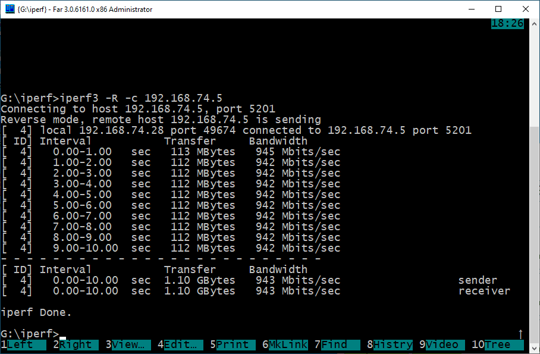This screenshot has height=354, width=540.
Task: Open View via the 3 key bar button
Action: [128, 344]
